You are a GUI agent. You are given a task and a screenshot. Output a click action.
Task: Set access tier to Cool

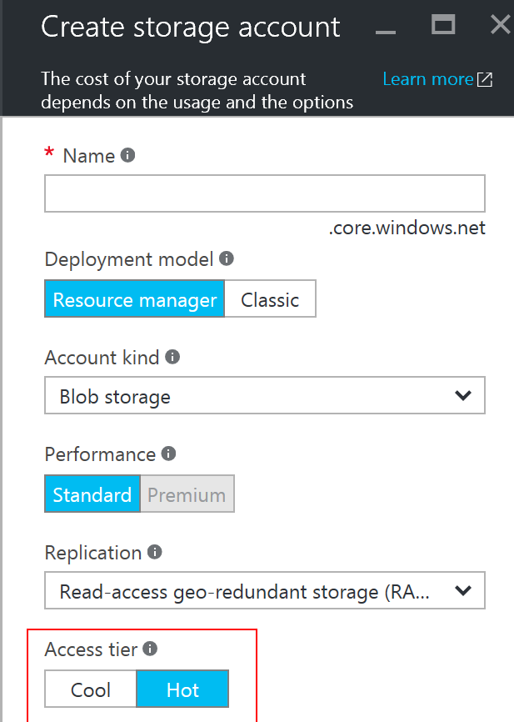91,689
